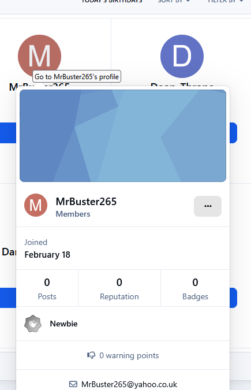View the 0 Reputation stat
The width and height of the screenshot is (251, 390).
point(119,288)
